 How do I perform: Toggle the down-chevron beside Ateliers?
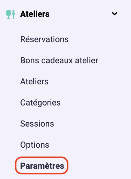click(114, 14)
